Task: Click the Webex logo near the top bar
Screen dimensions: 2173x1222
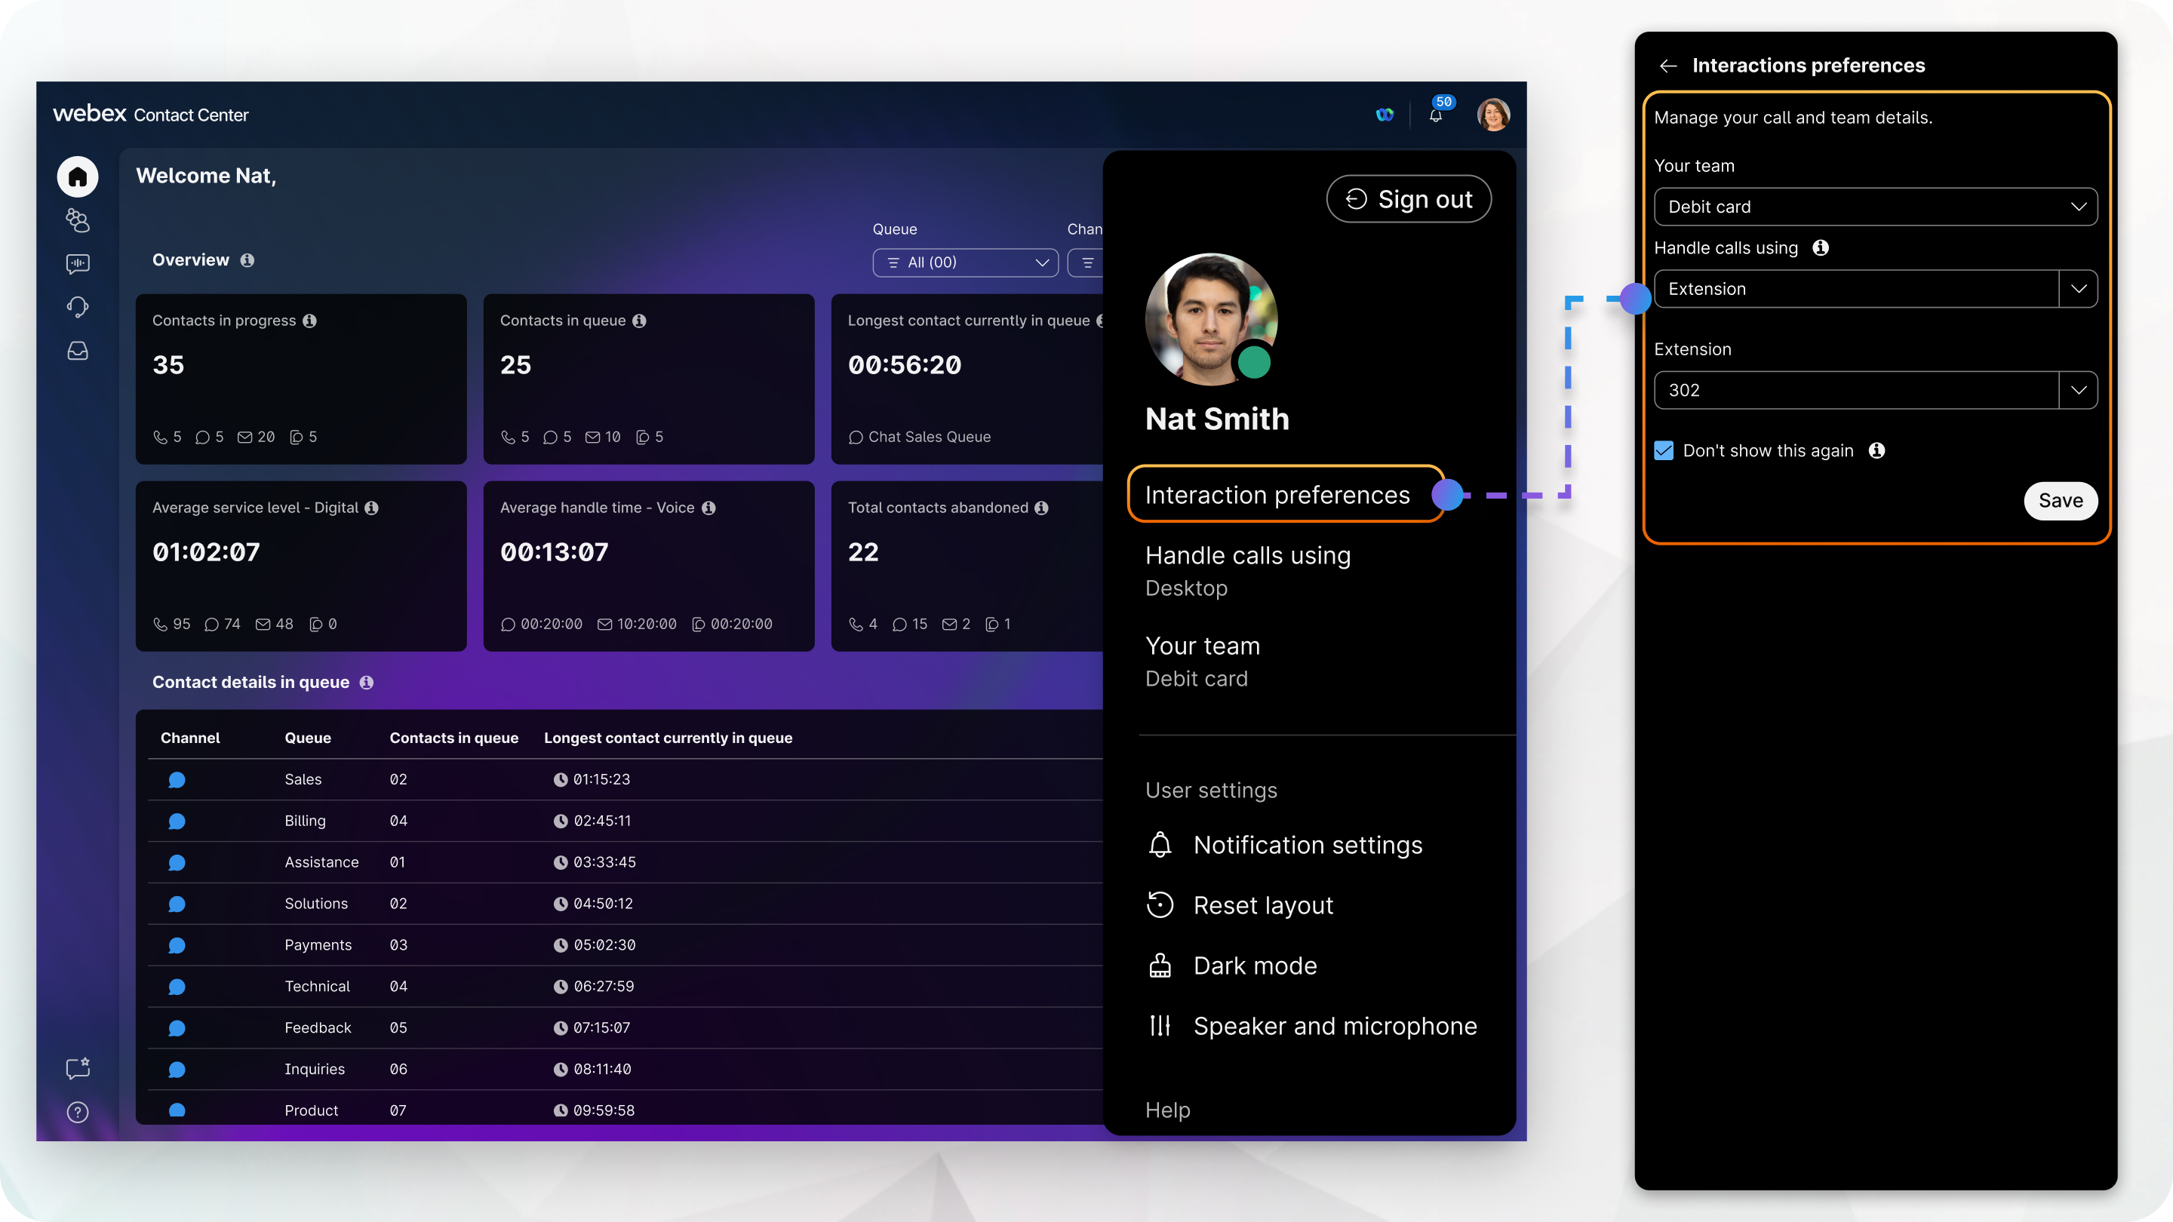Action: (1385, 115)
